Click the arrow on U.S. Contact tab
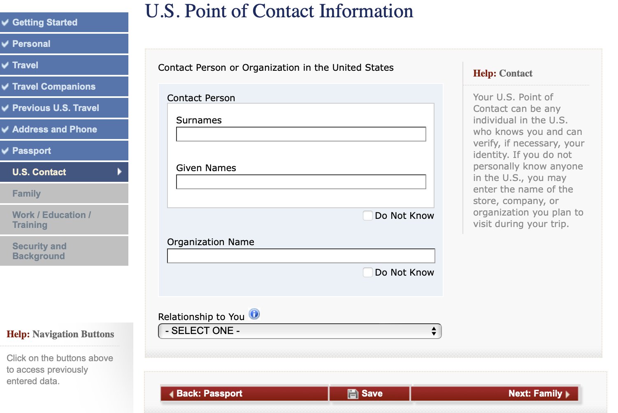 (119, 172)
